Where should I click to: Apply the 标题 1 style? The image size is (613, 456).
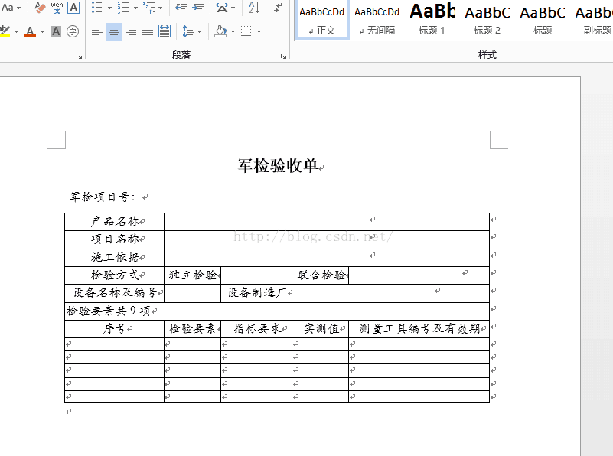pyautogui.click(x=432, y=20)
